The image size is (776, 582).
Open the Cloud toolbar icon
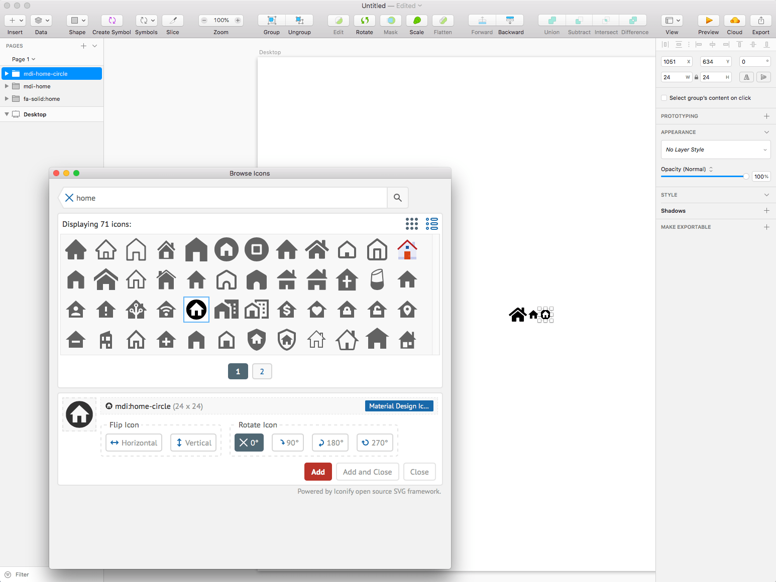click(735, 21)
